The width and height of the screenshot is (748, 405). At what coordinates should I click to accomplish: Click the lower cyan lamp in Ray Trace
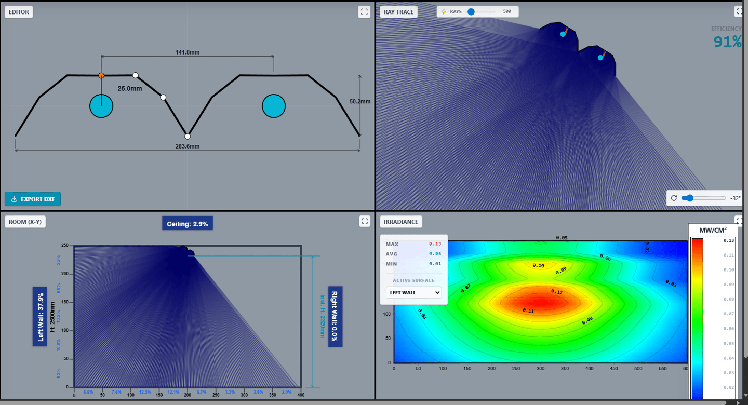[x=600, y=58]
